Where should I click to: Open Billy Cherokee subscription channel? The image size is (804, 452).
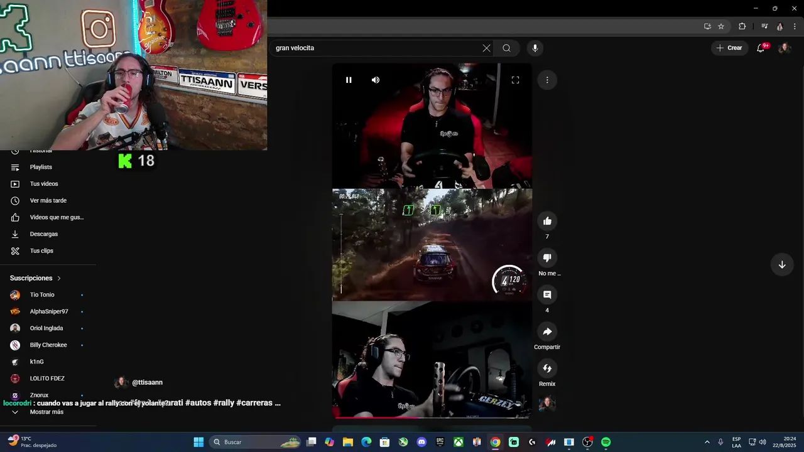point(48,345)
